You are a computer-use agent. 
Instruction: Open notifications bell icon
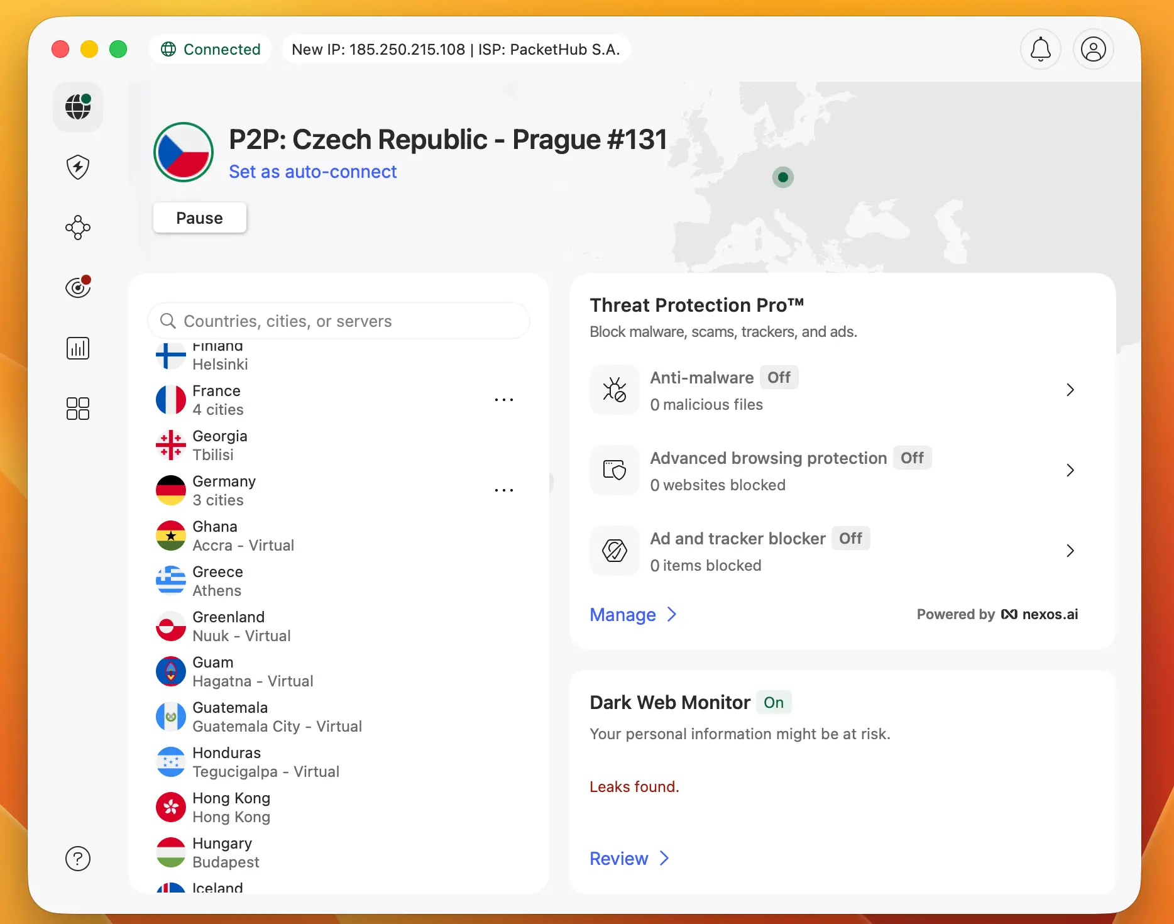(1041, 49)
